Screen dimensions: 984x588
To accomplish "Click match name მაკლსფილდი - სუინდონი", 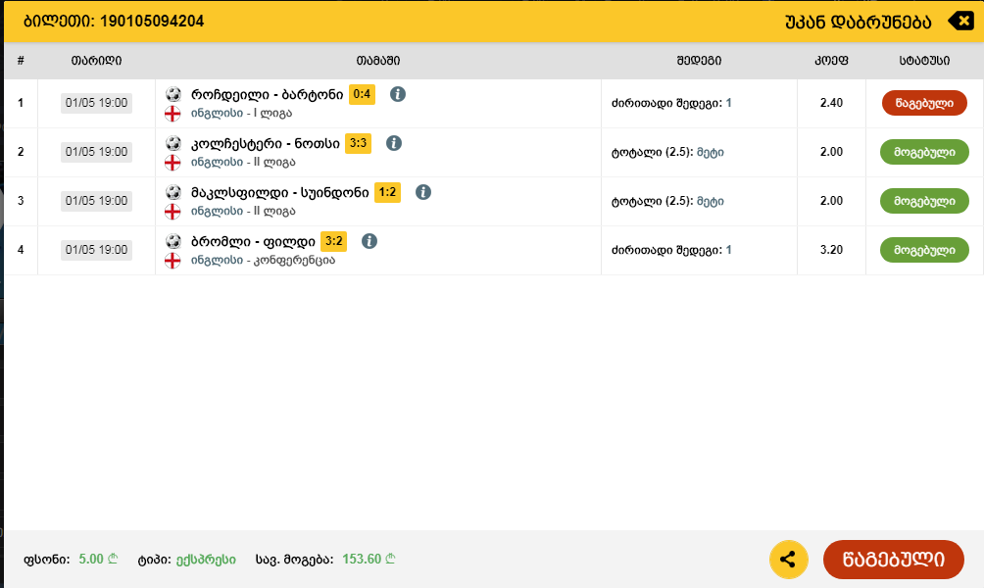I will click(280, 193).
